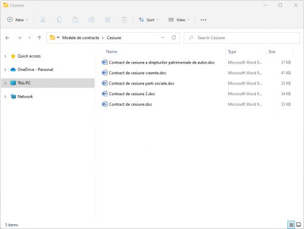Switch to the details view at bottom right
The height and width of the screenshot is (229, 304).
point(291,225)
